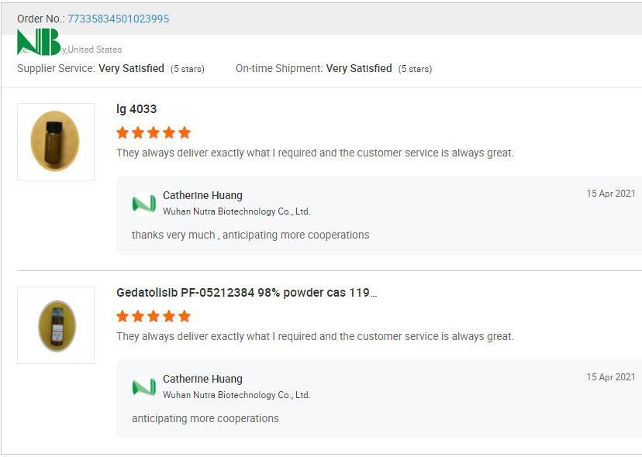Image resolution: width=642 pixels, height=457 pixels.
Task: Click Catherine Huang name in second reply
Action: [202, 380]
